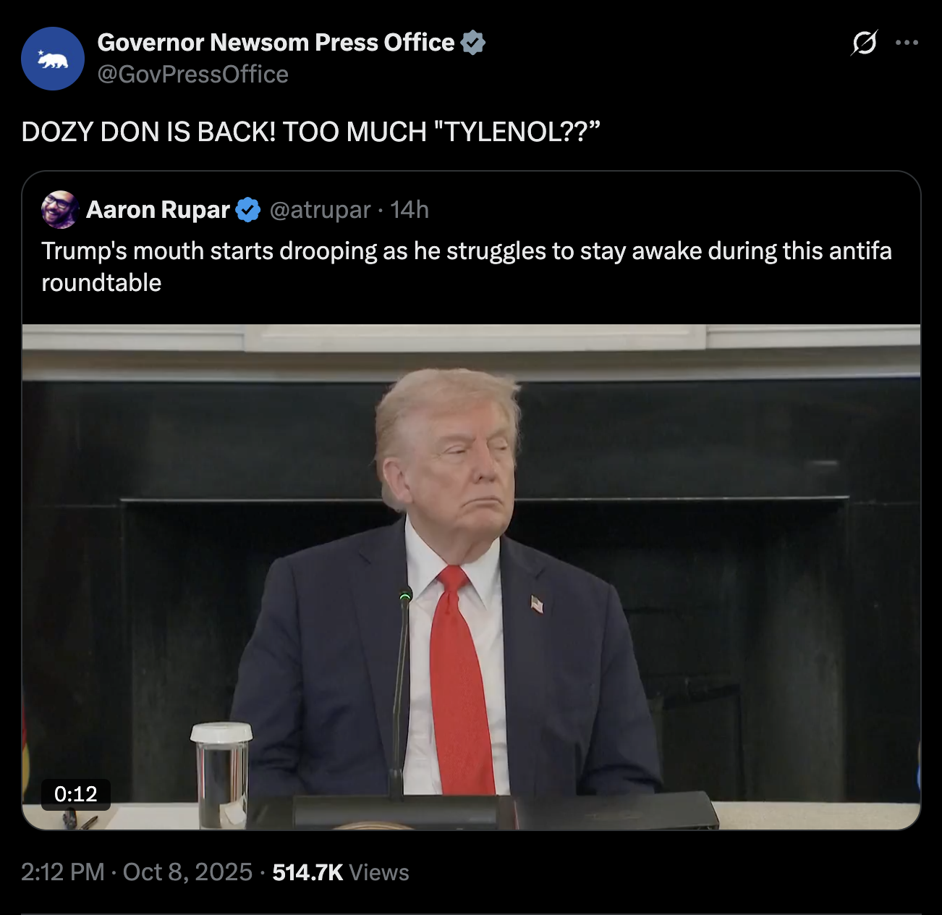The width and height of the screenshot is (942, 915).
Task: Go to the @atrupar handle
Action: [320, 210]
